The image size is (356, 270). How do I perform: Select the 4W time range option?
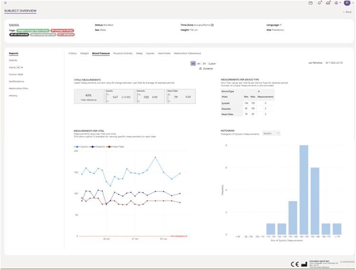coord(199,63)
